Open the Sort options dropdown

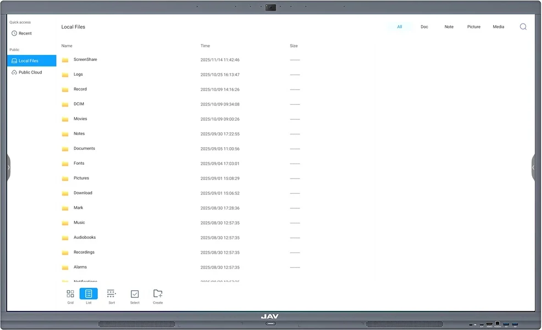click(111, 294)
